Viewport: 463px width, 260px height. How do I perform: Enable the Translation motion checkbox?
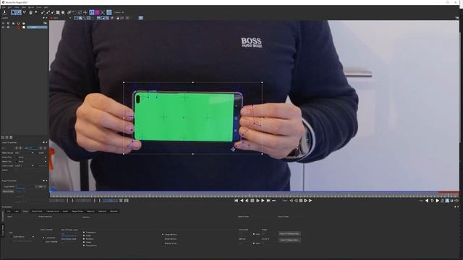[84, 233]
